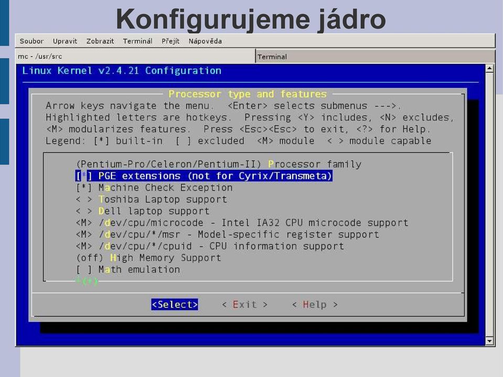Toggle /dev/cpu/*/cpuid module option
Screen dimensions: 503x377
click(210, 246)
